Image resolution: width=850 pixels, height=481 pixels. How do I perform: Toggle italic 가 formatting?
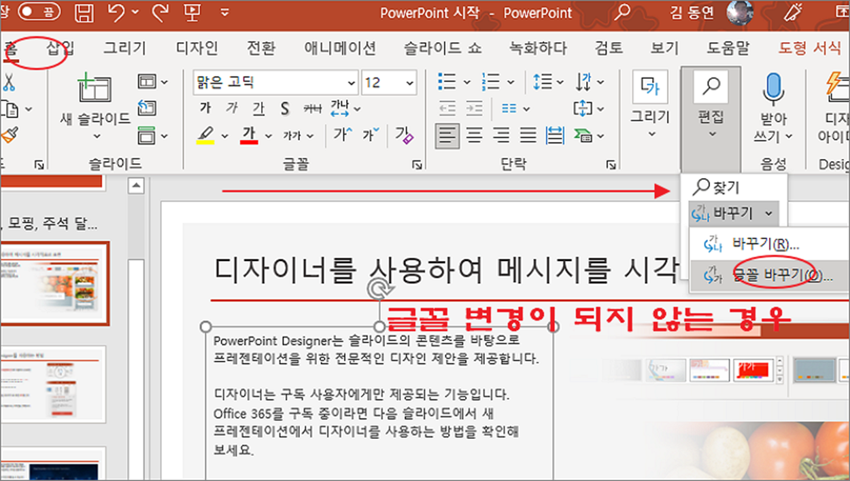click(232, 108)
